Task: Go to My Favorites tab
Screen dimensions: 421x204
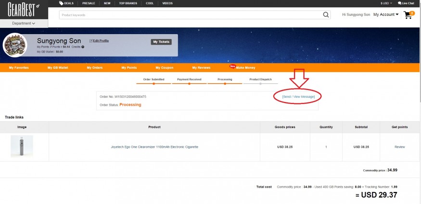Action: tap(19, 68)
